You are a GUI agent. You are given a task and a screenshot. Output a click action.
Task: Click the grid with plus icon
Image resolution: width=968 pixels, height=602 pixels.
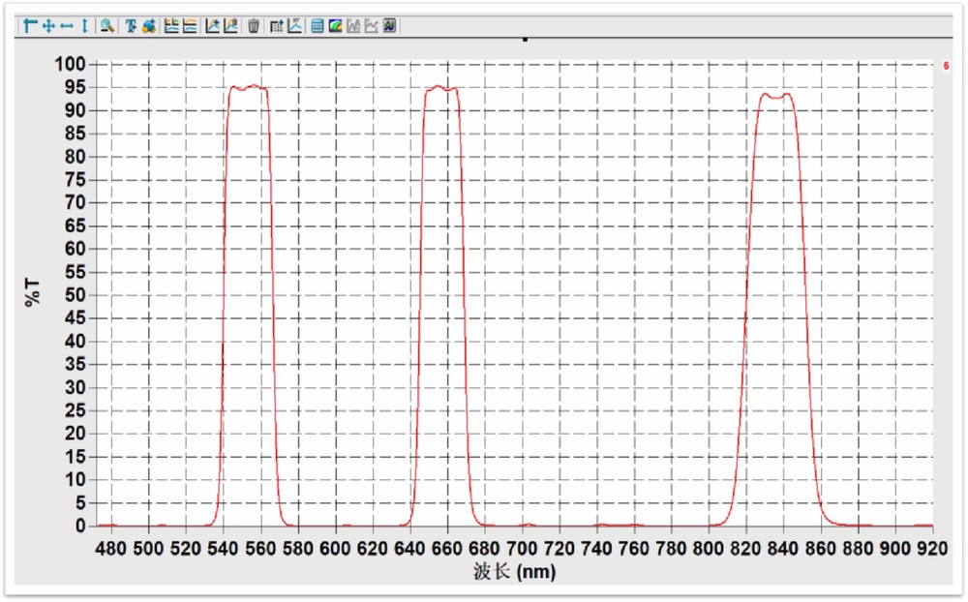coord(277,26)
